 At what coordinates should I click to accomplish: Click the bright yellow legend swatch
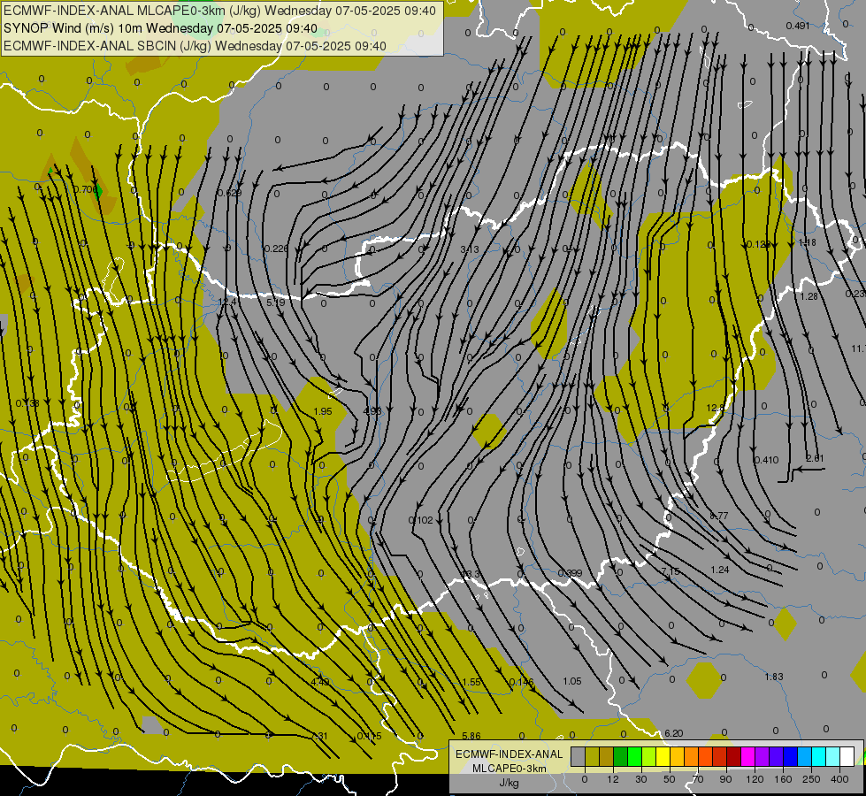663,756
